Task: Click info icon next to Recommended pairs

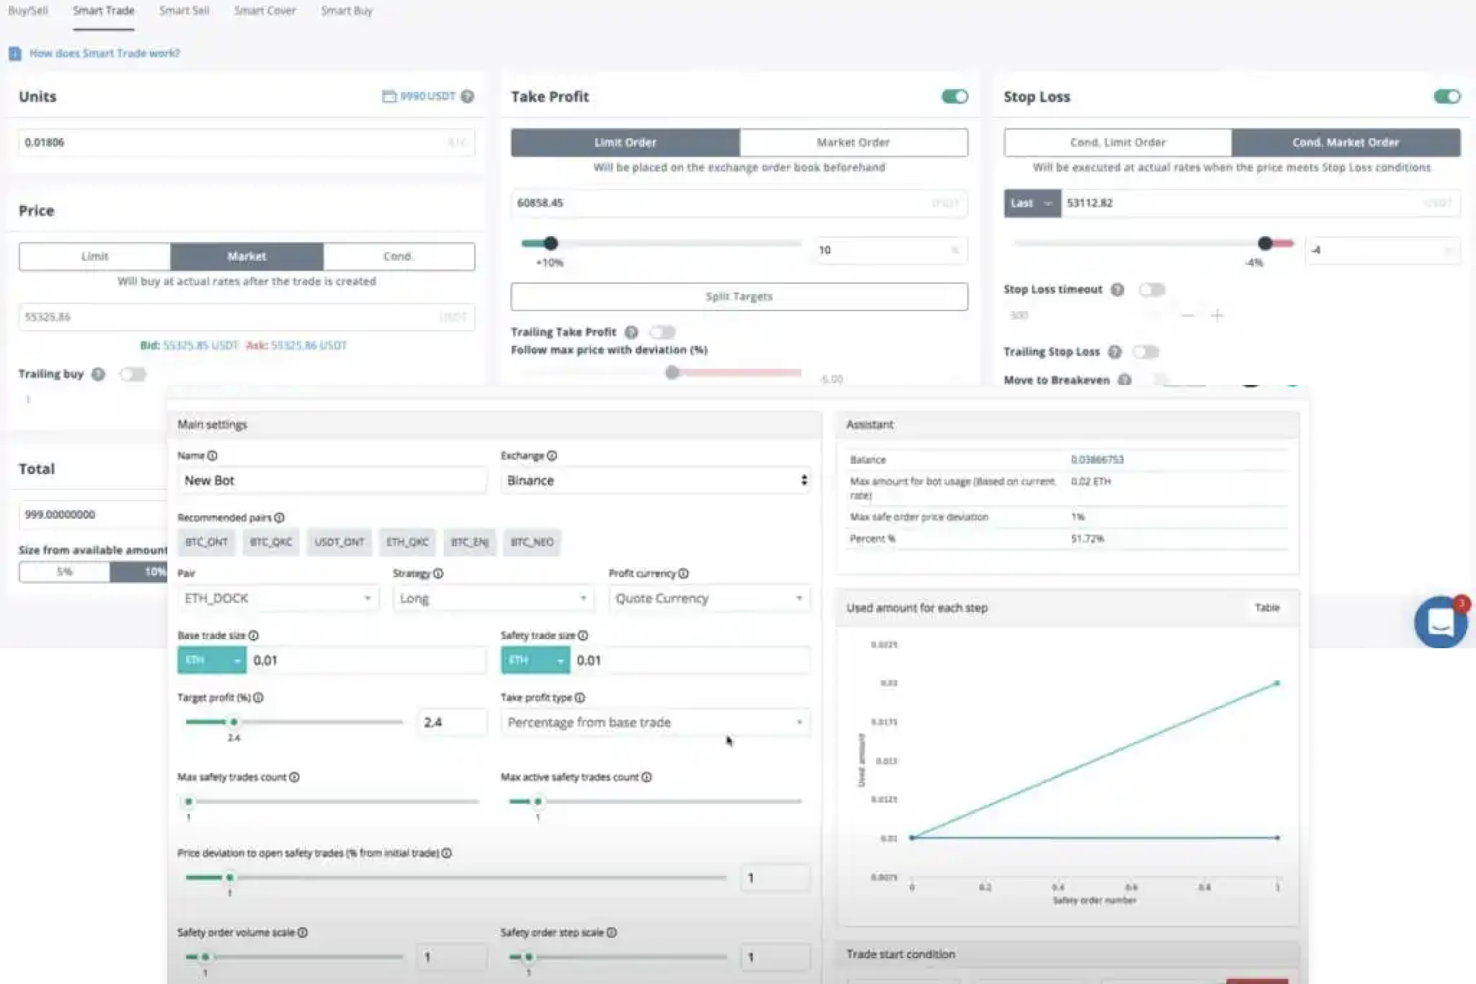Action: click(279, 518)
